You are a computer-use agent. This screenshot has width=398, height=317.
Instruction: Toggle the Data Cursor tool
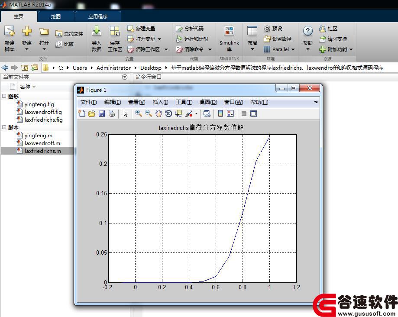178,113
